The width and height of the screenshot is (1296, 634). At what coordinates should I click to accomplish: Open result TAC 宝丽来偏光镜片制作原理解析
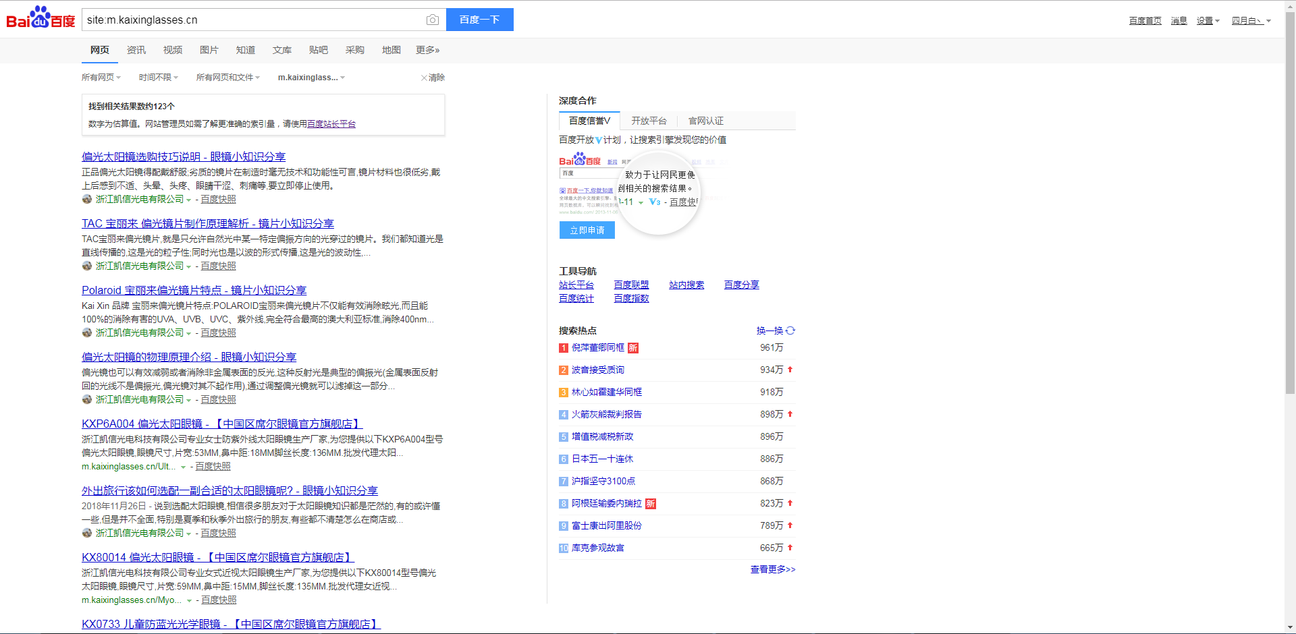tap(208, 223)
